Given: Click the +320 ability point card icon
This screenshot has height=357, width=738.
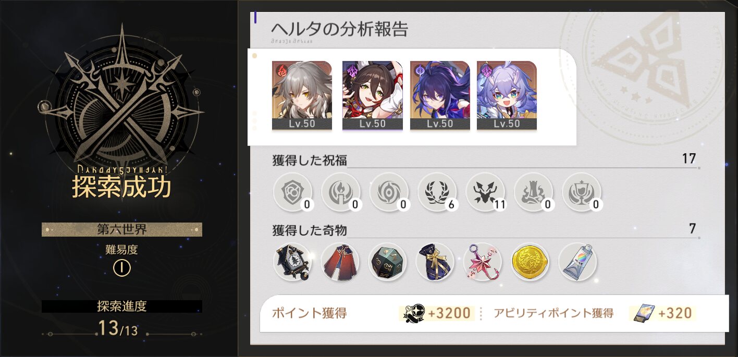Looking at the screenshot, I should [x=644, y=313].
